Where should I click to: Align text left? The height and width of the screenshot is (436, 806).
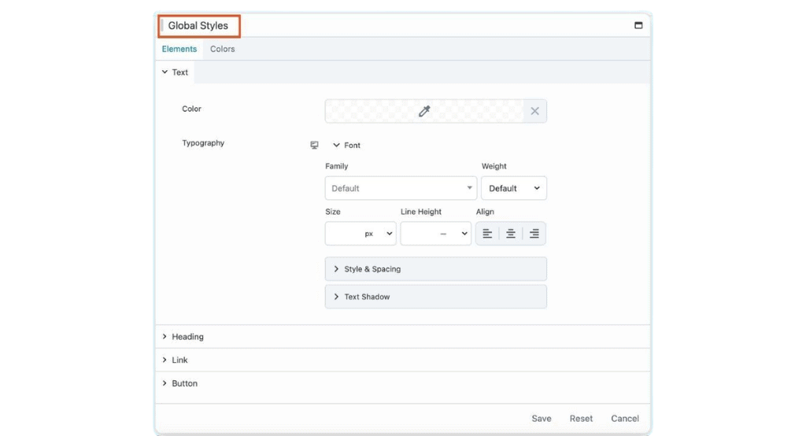(x=487, y=234)
